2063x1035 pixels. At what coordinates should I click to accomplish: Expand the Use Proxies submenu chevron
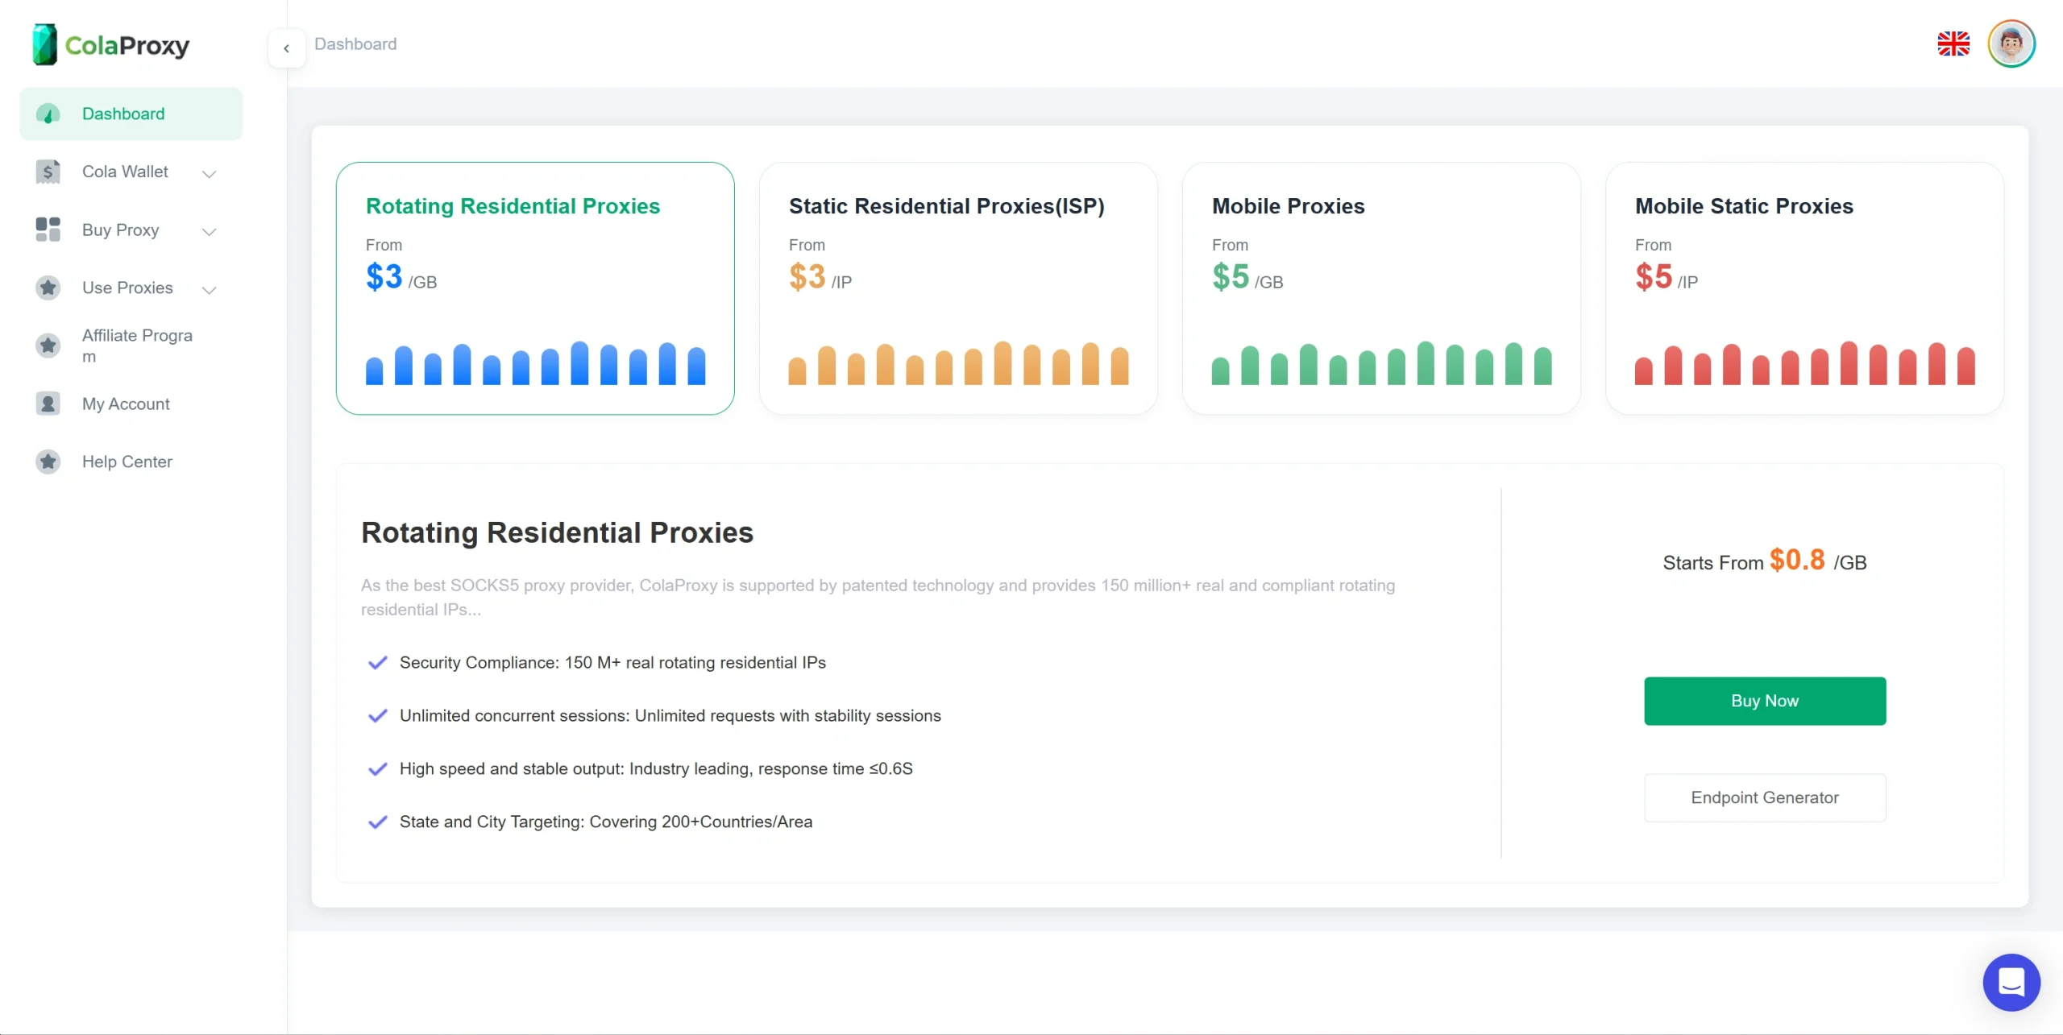(x=210, y=289)
